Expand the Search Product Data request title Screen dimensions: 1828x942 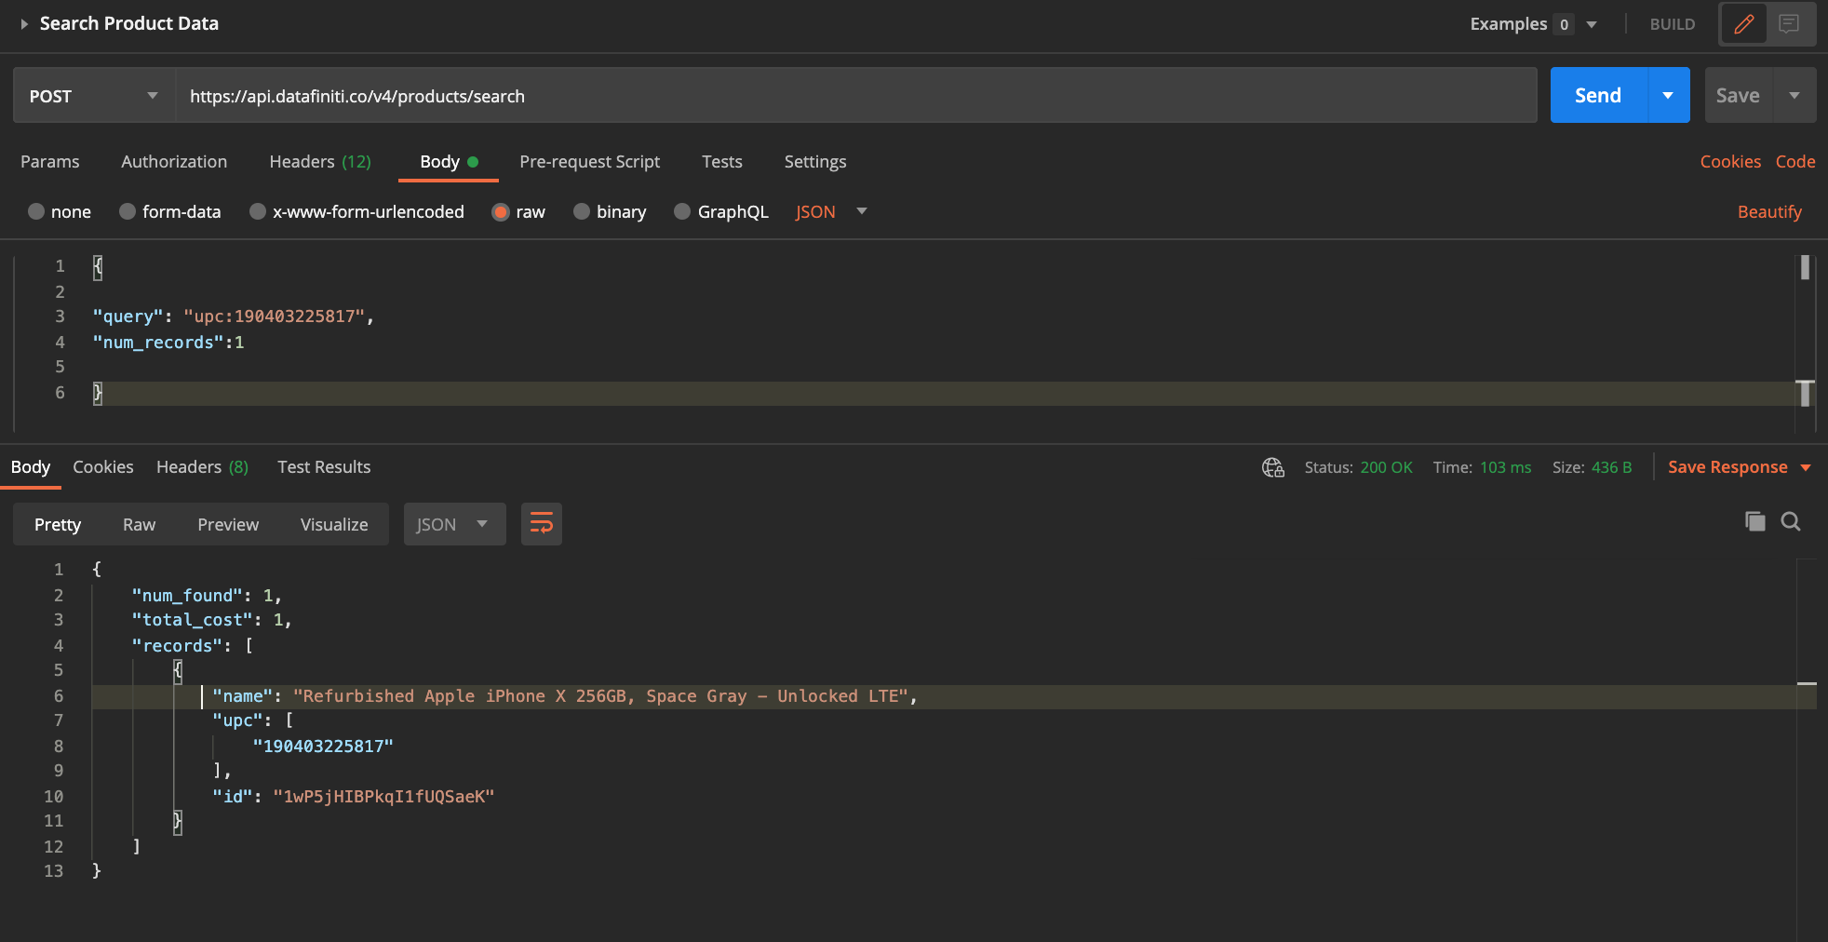[x=25, y=24]
